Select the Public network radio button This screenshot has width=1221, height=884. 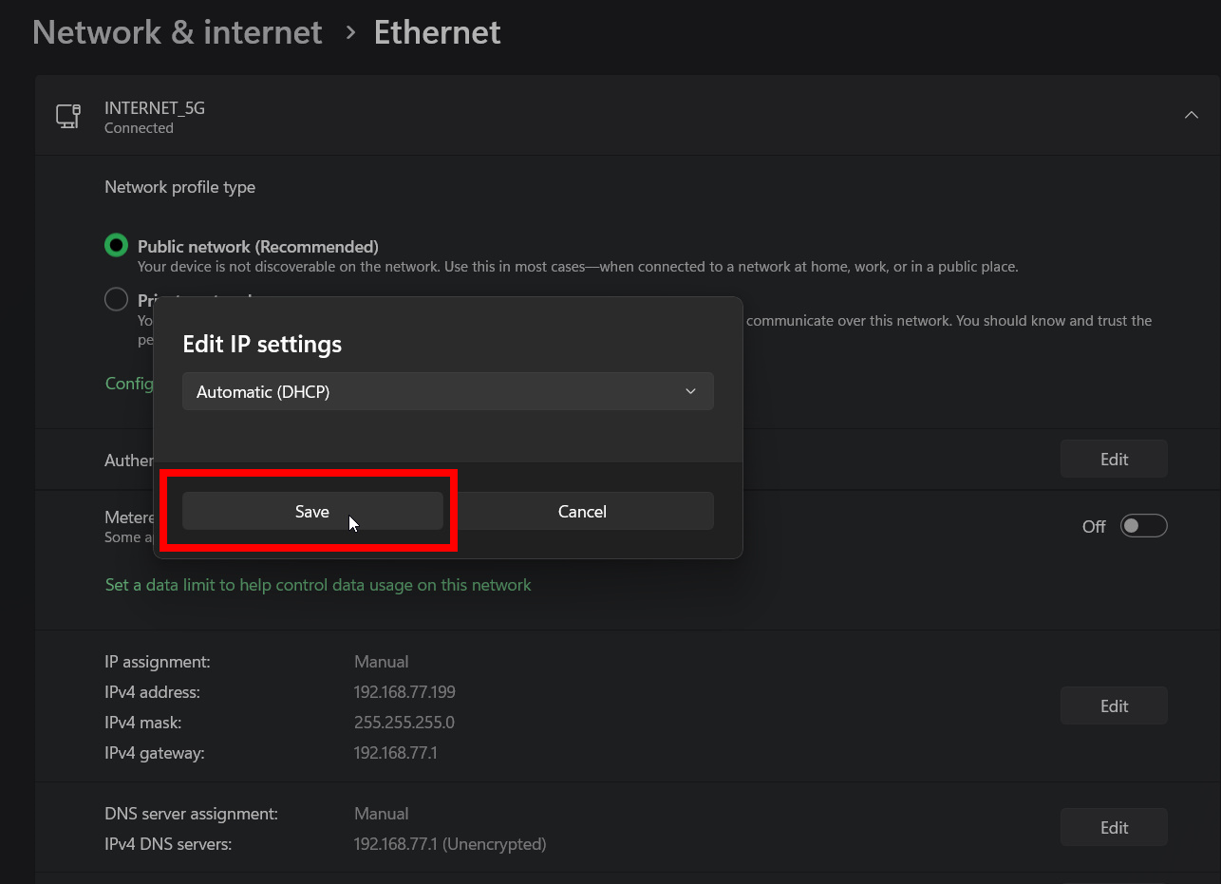(x=116, y=246)
